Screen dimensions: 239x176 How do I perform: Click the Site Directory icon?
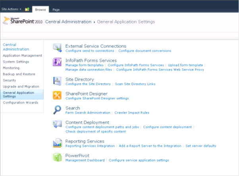pyautogui.click(x=57, y=81)
